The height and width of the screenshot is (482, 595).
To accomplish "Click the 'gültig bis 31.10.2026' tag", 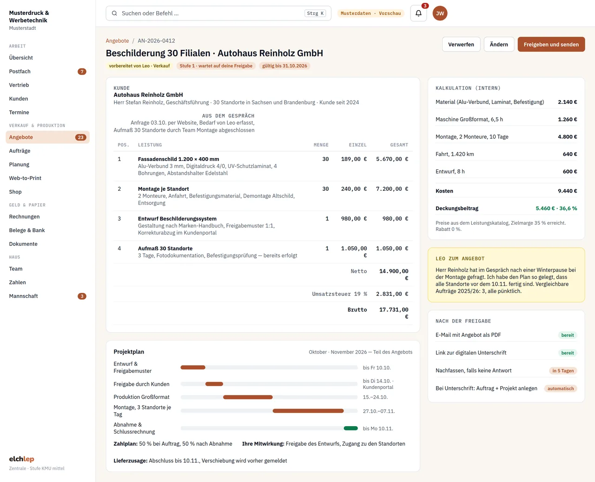I will 284,66.
